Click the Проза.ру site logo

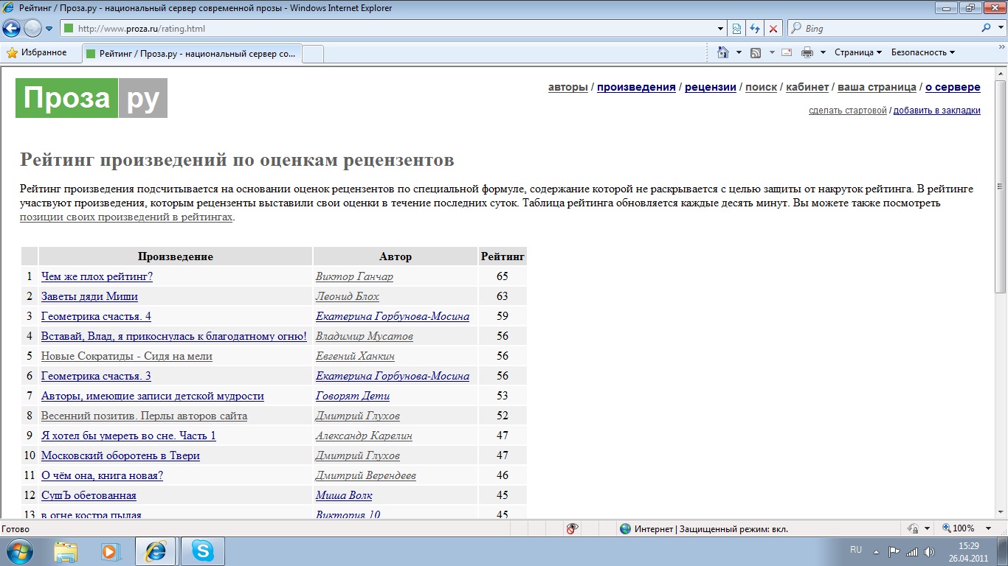point(92,98)
